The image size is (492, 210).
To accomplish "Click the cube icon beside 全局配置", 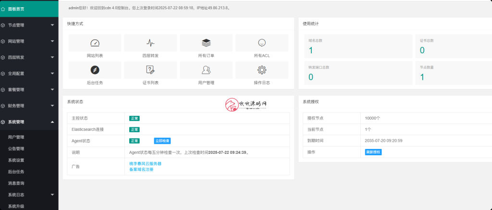I will click(x=3, y=74).
